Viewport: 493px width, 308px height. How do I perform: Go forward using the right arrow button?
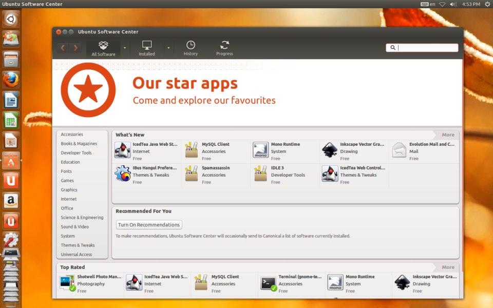coord(75,48)
